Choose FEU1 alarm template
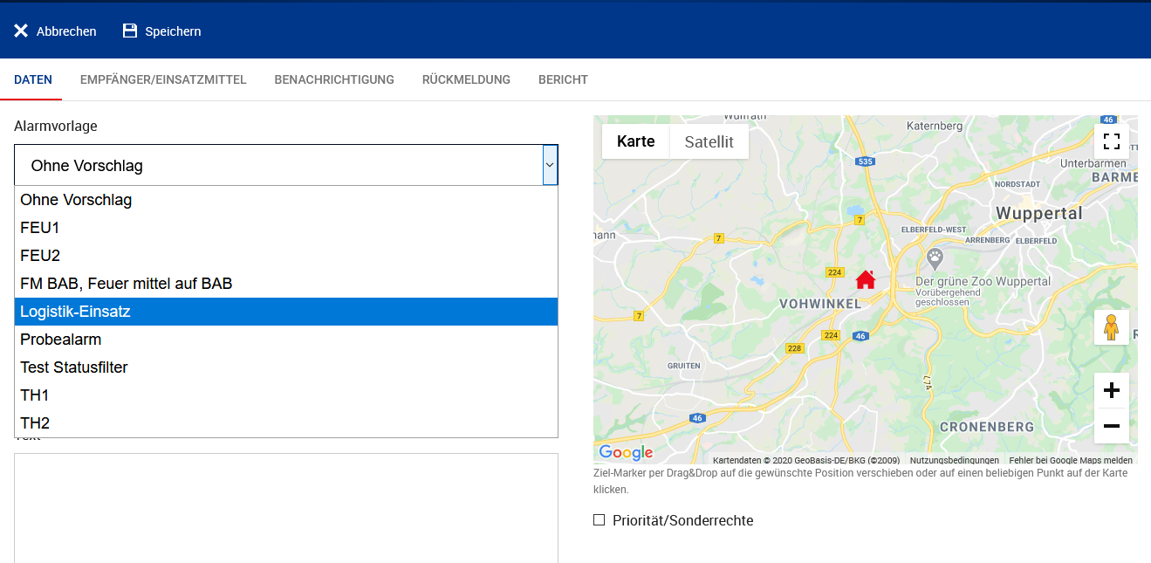 coord(286,228)
